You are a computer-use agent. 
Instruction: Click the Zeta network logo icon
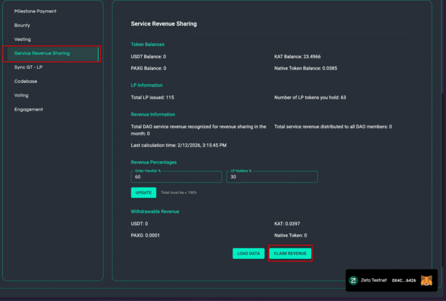coord(353,280)
